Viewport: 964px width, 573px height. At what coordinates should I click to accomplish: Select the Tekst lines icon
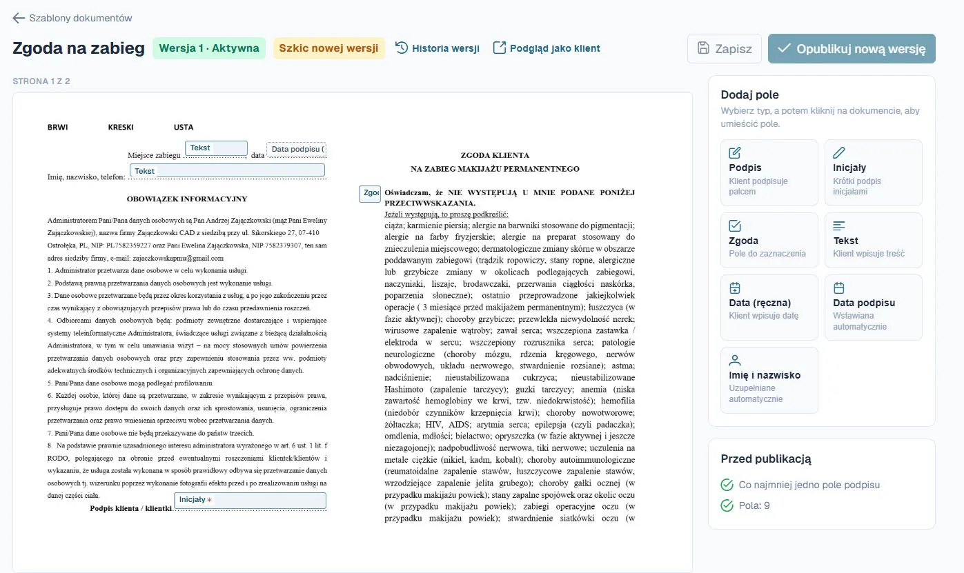(839, 225)
